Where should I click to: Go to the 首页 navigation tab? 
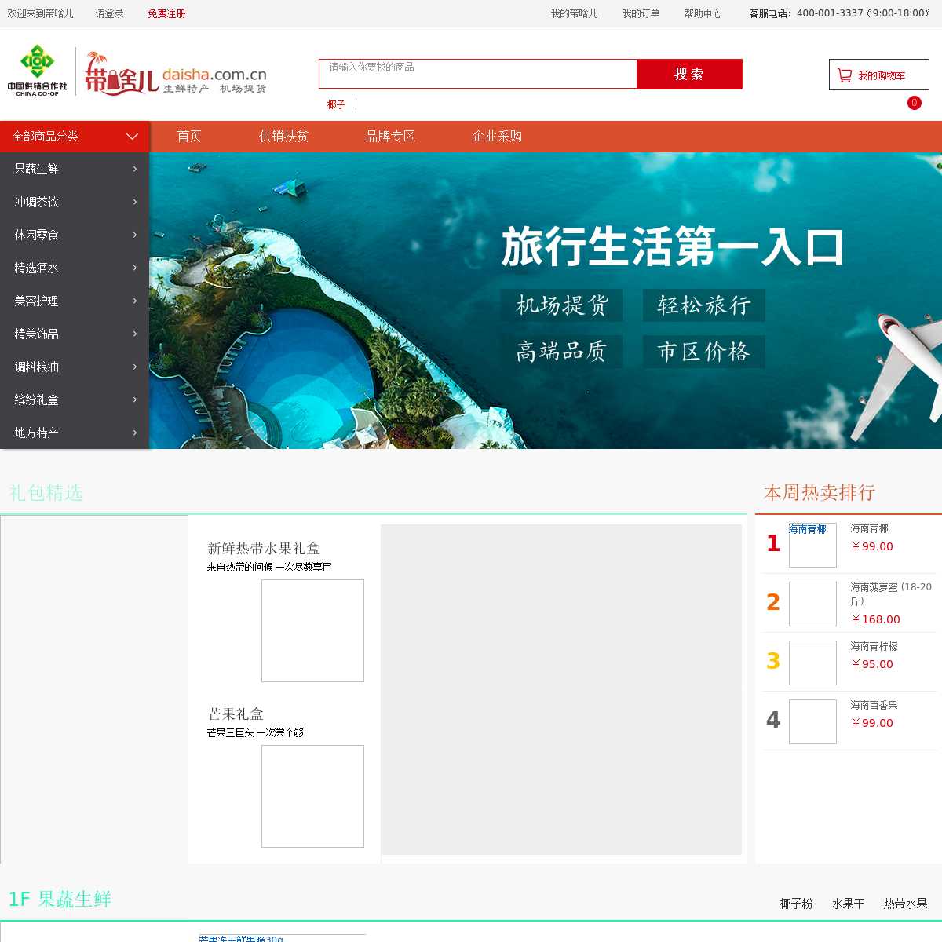coord(188,137)
